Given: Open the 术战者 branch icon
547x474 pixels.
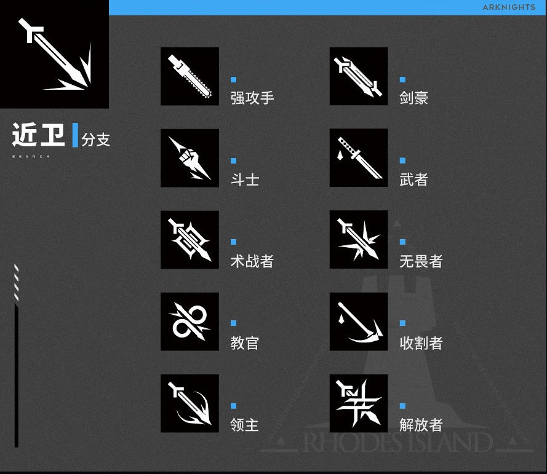Looking at the screenshot, I should [x=190, y=240].
